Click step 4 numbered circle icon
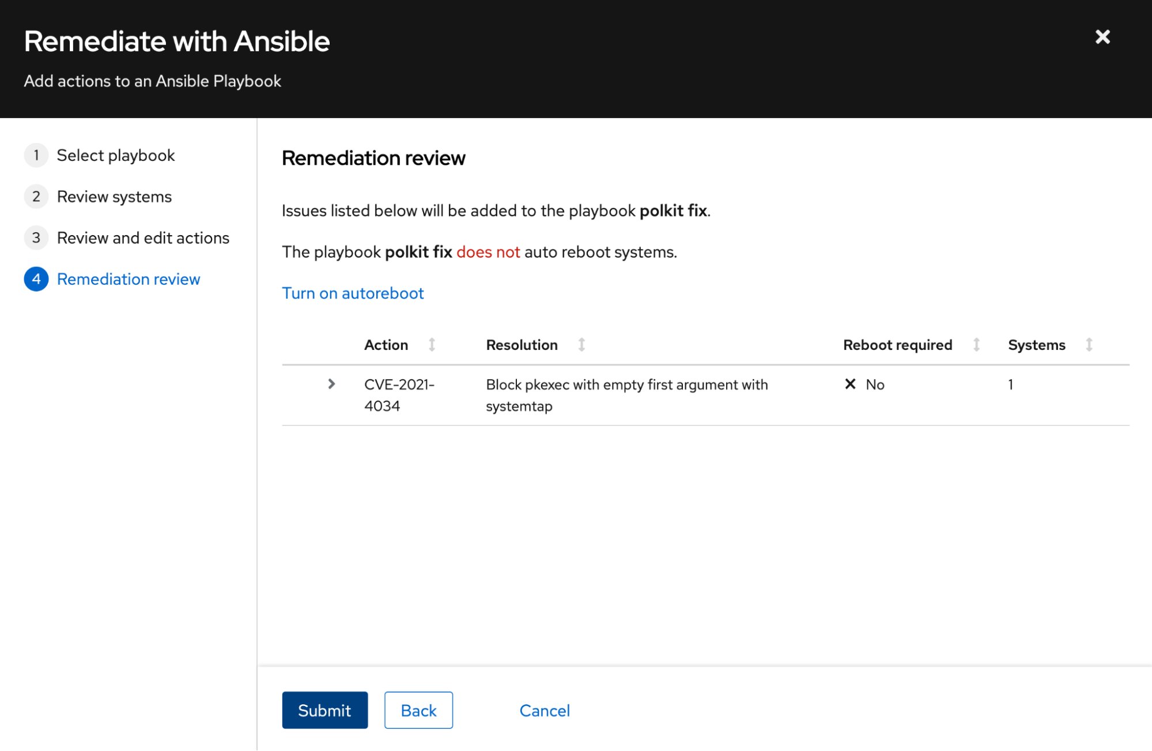 coord(36,279)
